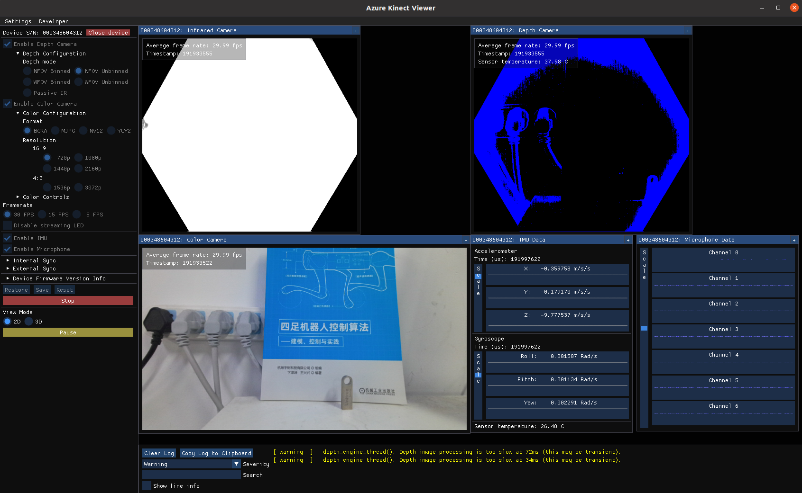Enable the Show line info checkbox
Image resolution: width=802 pixels, height=493 pixels.
coord(147,486)
